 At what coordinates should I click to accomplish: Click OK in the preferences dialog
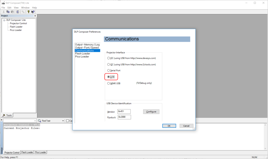pos(169,126)
